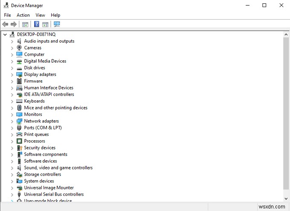Click the action pane toolbar icon
290x211 pixels.
[x=45, y=24]
